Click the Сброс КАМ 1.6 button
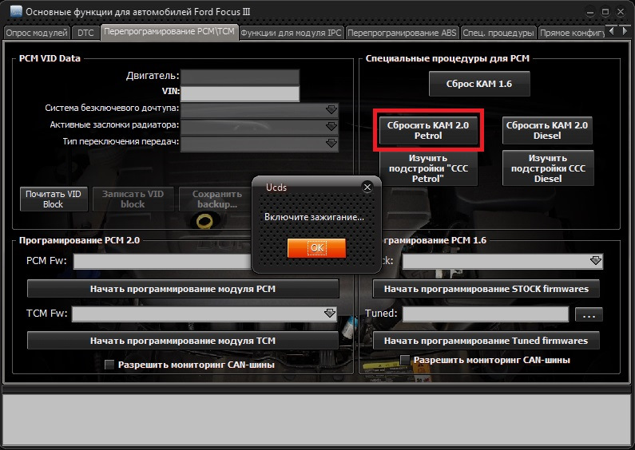635x450 pixels. (x=479, y=84)
